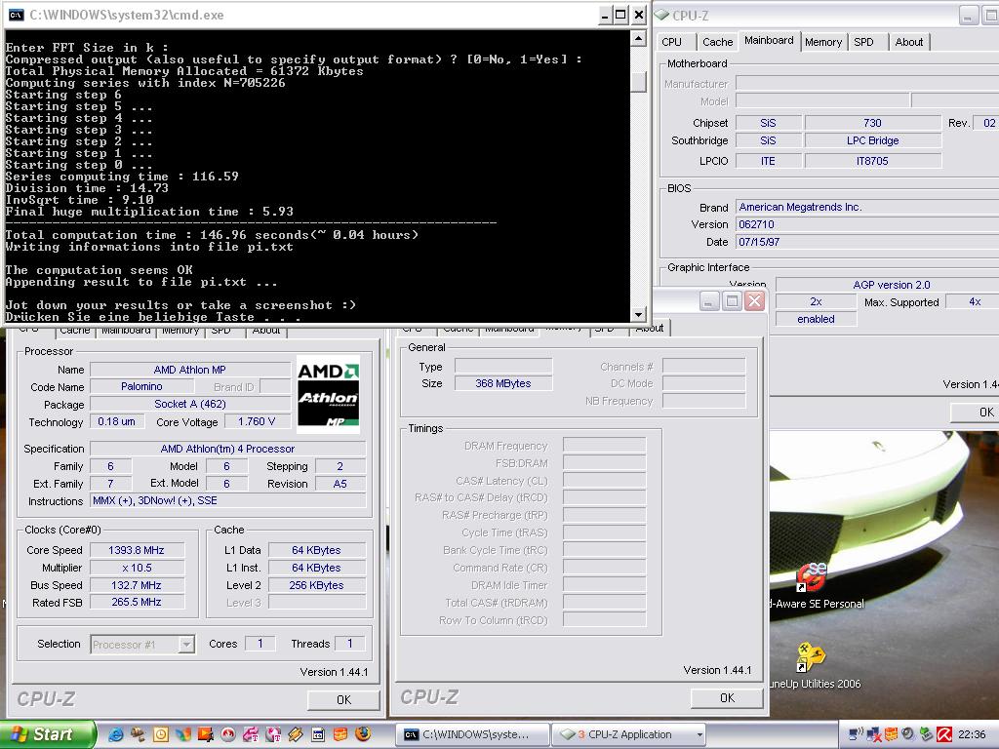The height and width of the screenshot is (749, 999).
Task: Switch to Cache tab in Mainboard CPU-Z window
Action: pyautogui.click(x=717, y=42)
